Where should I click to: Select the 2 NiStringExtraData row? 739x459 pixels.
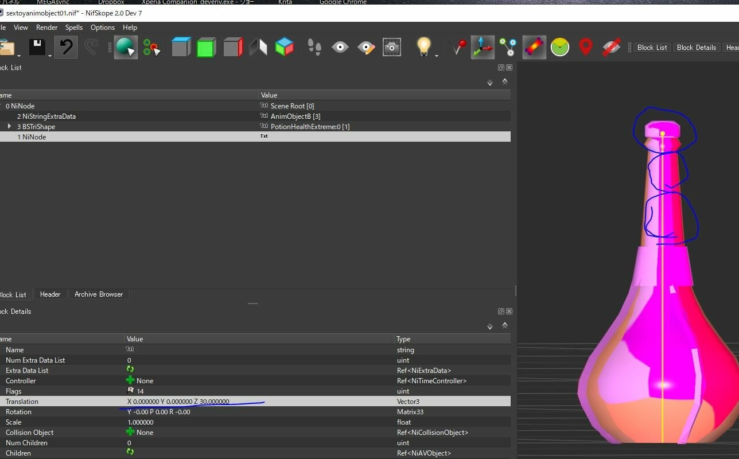[255, 116]
